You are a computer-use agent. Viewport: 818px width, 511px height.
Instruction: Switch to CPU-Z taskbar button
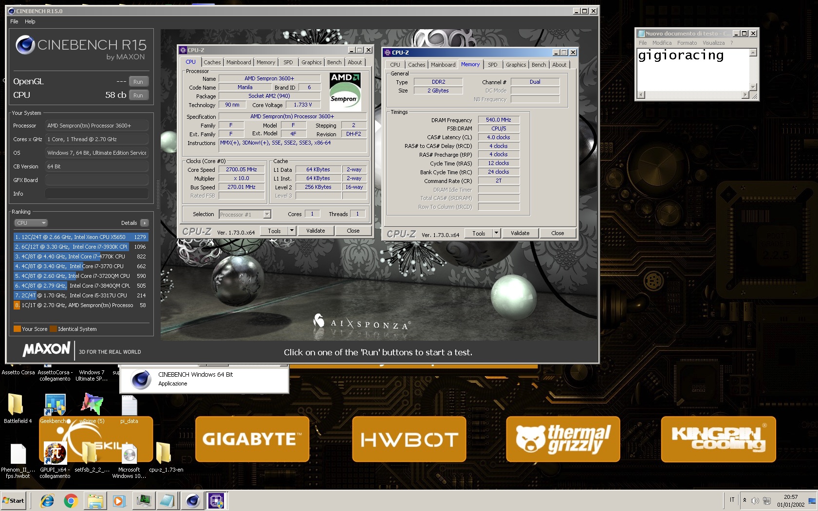click(x=216, y=501)
